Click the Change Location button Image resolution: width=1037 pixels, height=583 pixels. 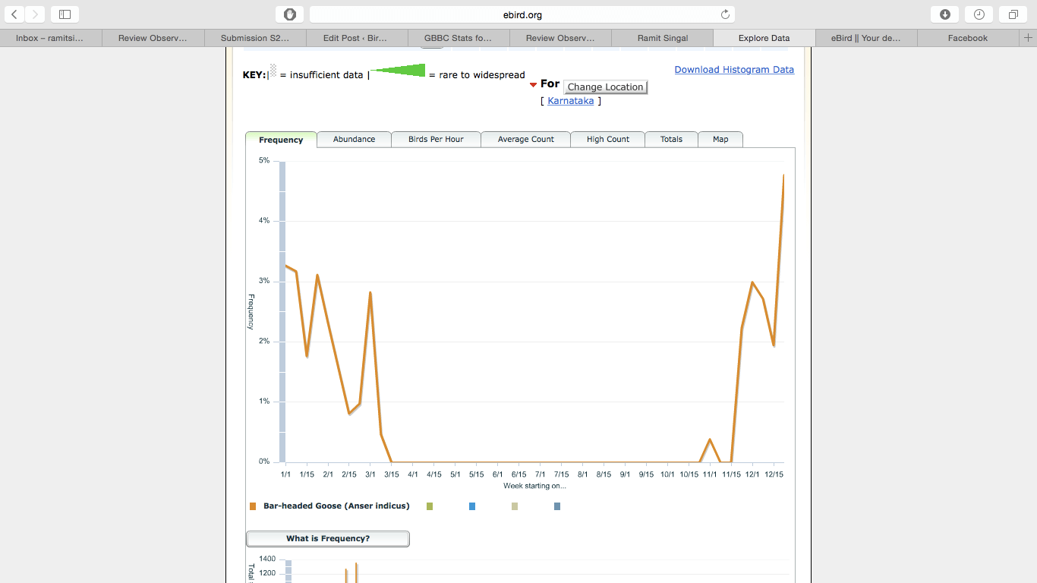click(605, 87)
